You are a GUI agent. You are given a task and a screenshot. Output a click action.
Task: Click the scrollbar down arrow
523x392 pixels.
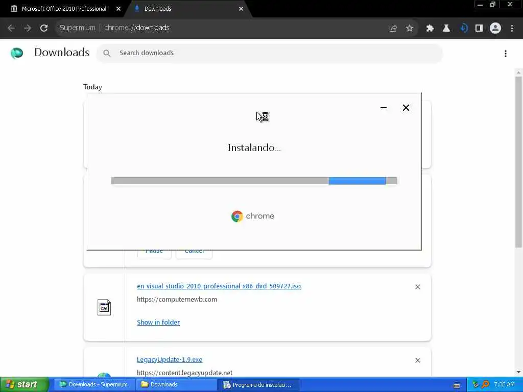point(518,372)
